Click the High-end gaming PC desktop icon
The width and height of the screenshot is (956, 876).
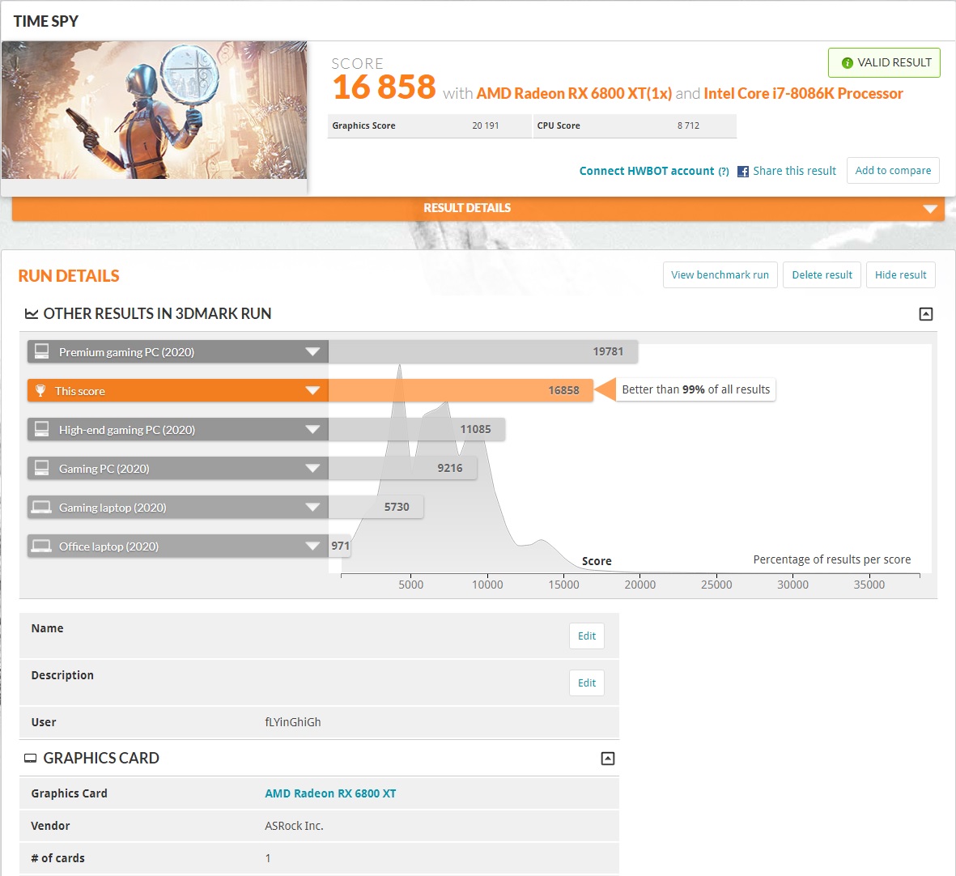(x=41, y=430)
